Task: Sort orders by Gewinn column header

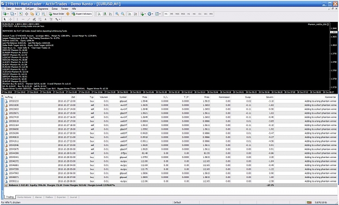Action: pos(263,97)
